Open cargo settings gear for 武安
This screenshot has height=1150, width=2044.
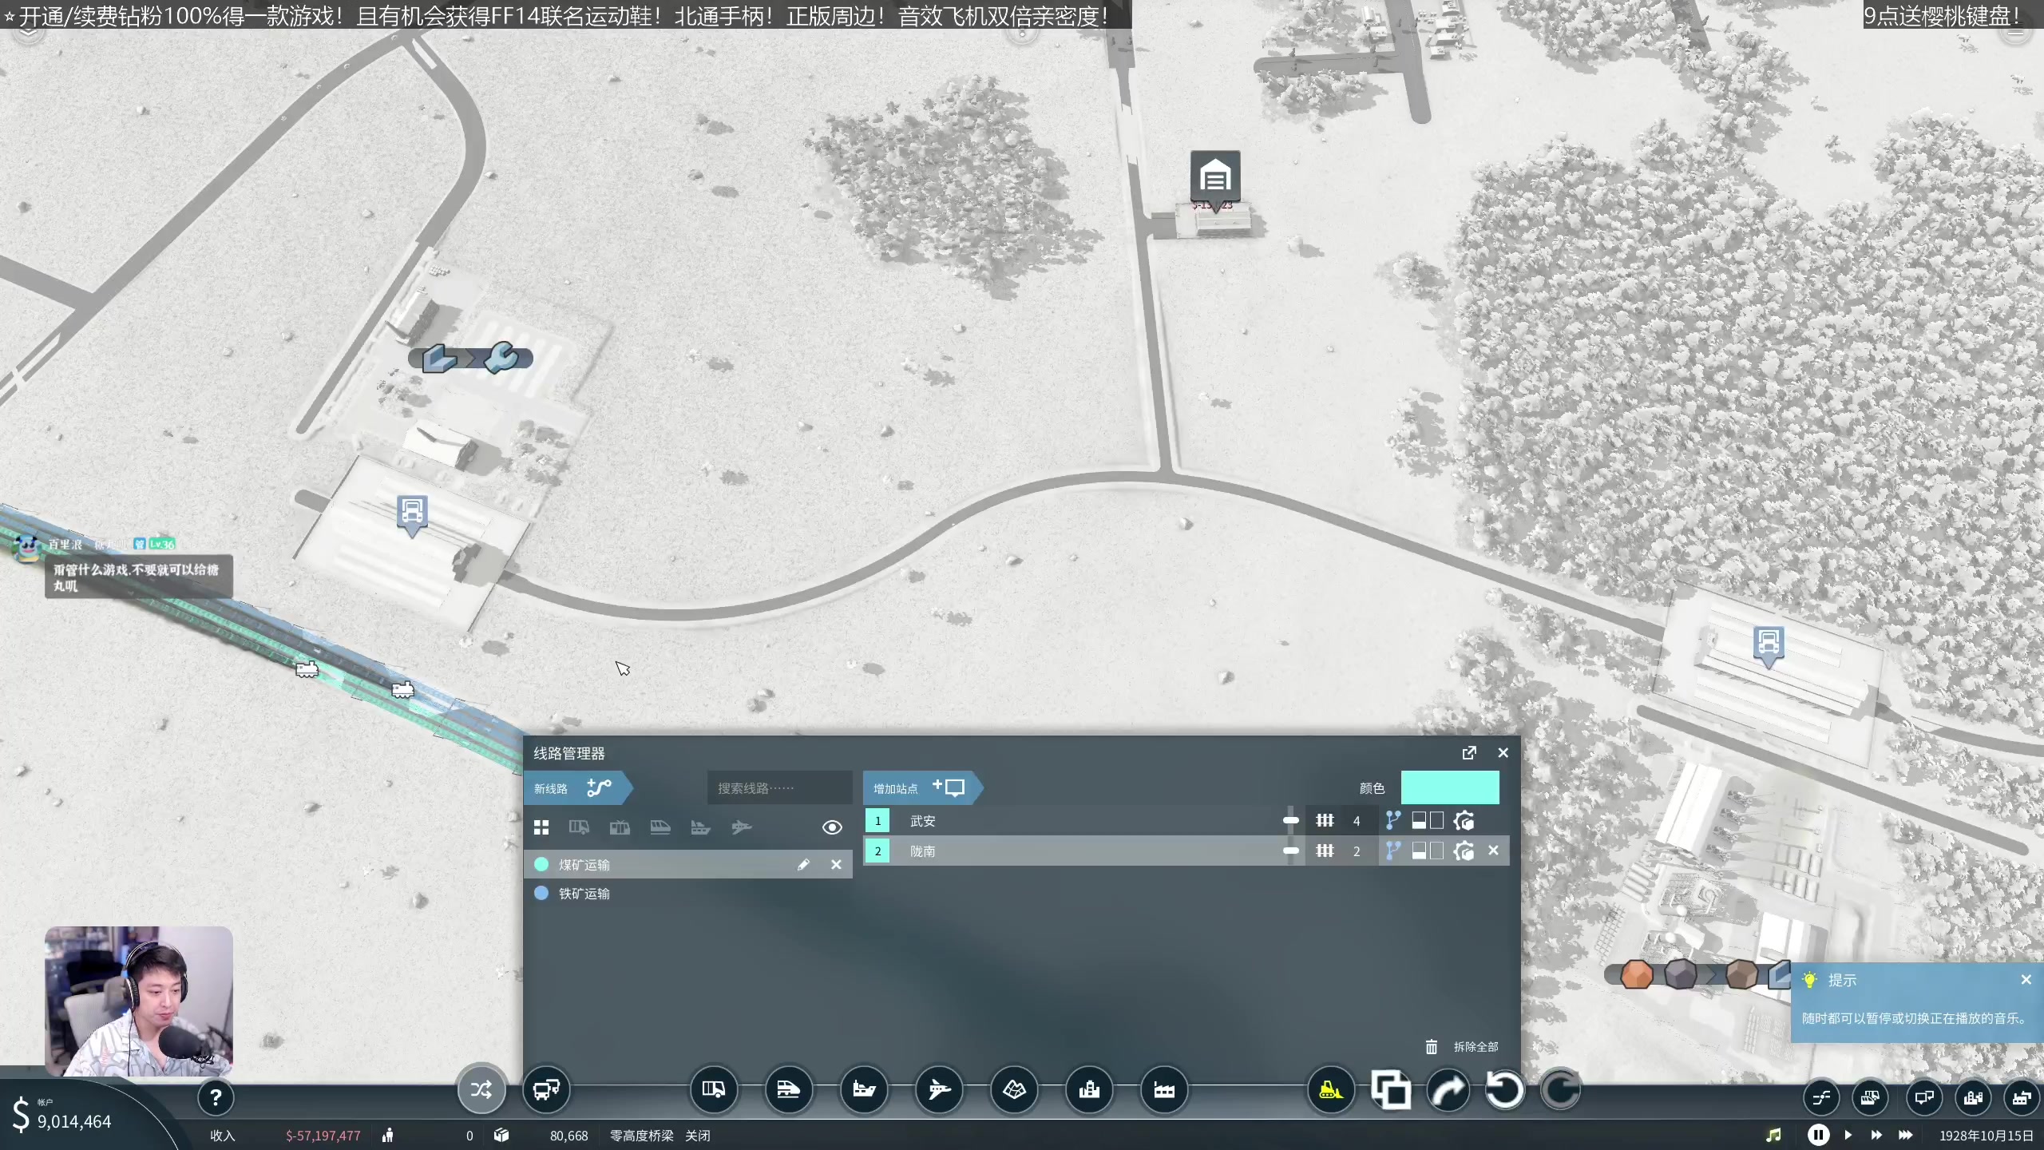pos(1464,820)
